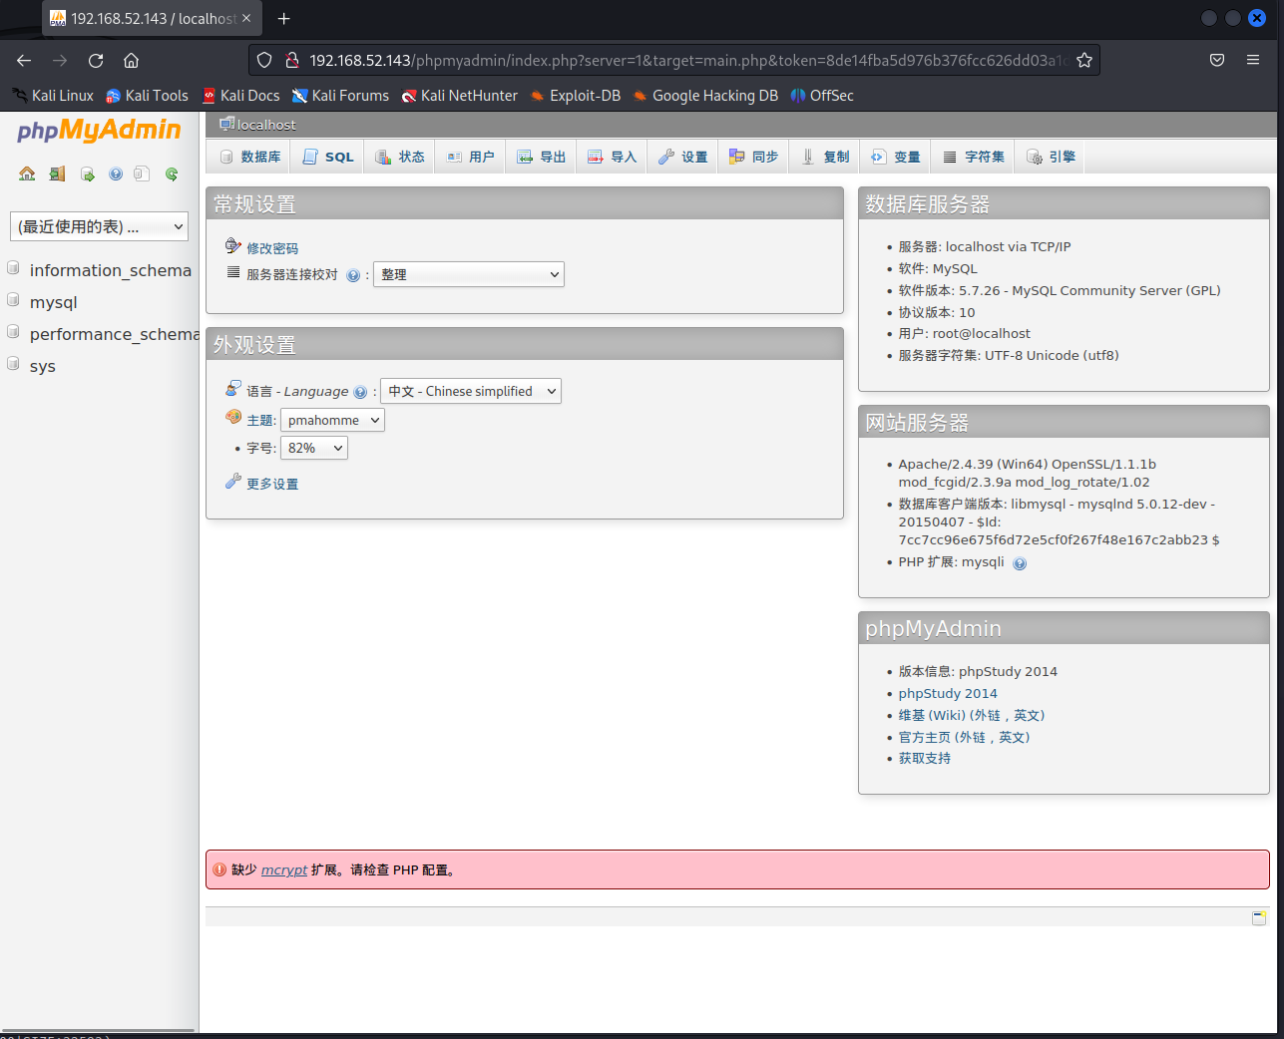This screenshot has height=1039, width=1284.
Task: Open the Firefox application menu
Action: coord(1253,60)
